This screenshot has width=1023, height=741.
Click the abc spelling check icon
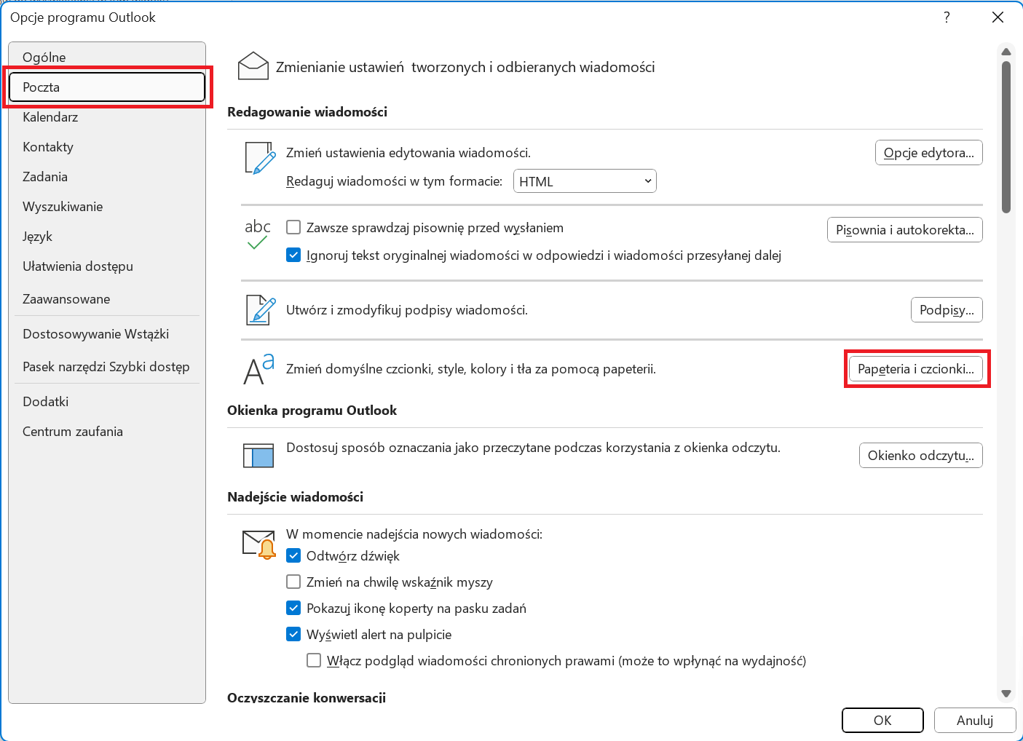(258, 234)
